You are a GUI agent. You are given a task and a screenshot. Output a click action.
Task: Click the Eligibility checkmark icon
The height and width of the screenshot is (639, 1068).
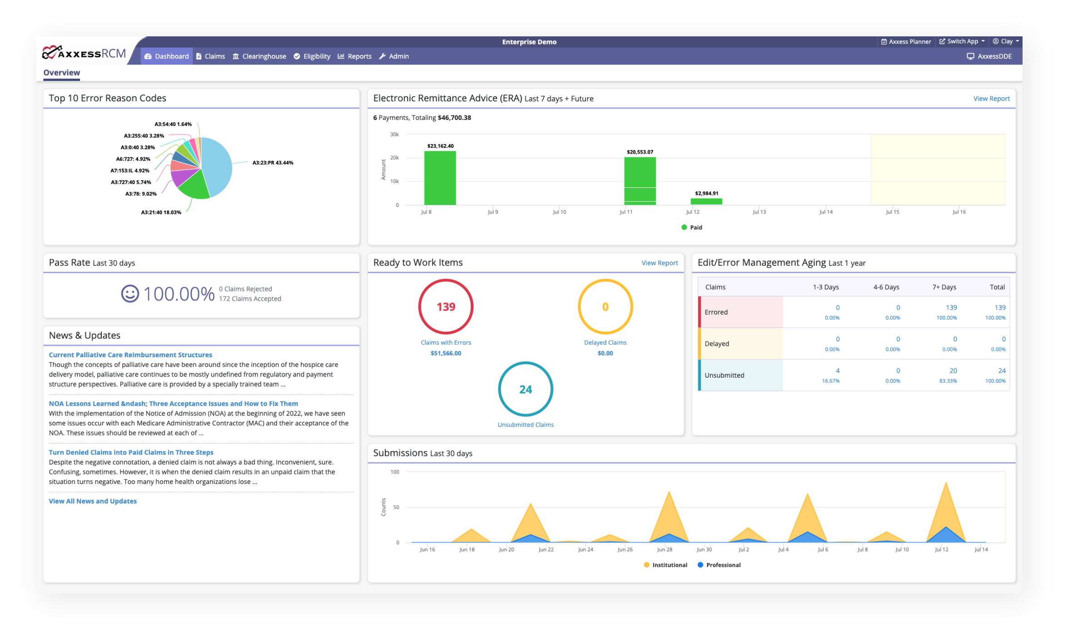[297, 56]
